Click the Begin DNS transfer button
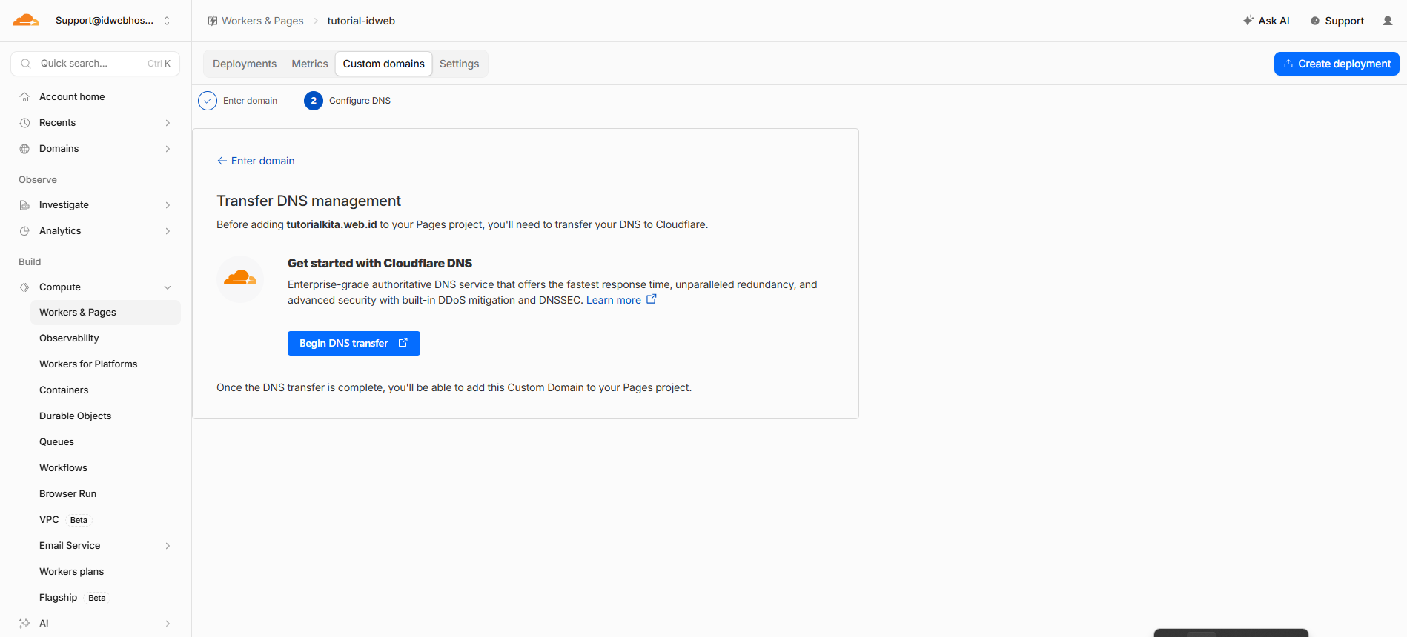 click(354, 343)
